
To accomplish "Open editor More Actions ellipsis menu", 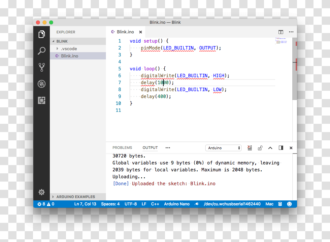I will coord(291,32).
